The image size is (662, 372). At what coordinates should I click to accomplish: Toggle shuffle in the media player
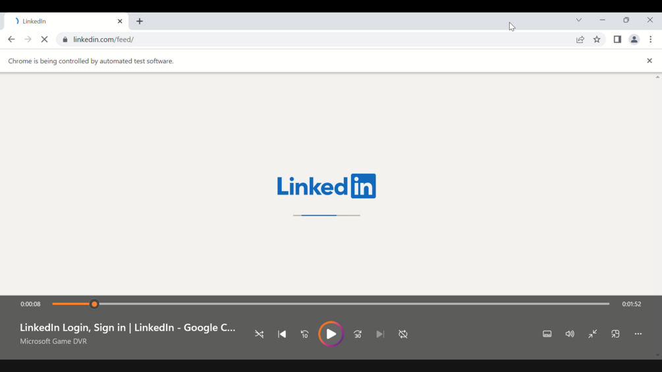pos(260,334)
